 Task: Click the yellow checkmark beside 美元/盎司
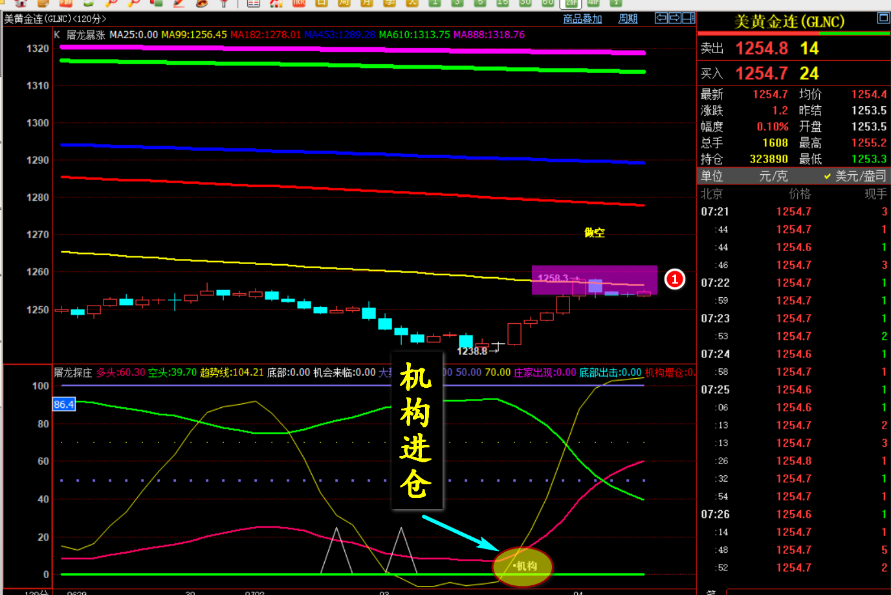pyautogui.click(x=827, y=176)
